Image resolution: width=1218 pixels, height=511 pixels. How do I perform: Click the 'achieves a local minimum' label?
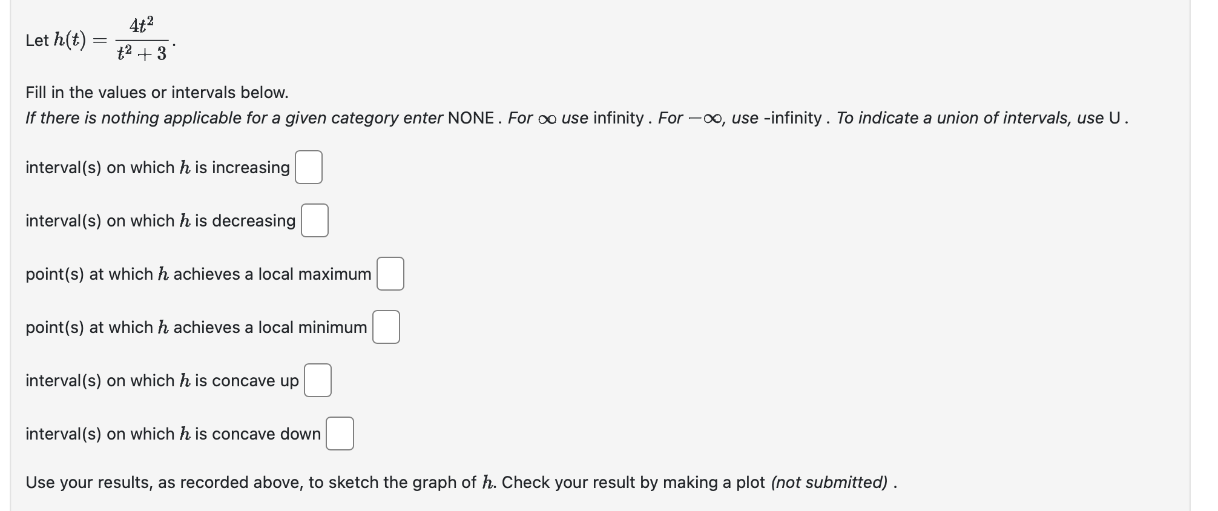(271, 328)
